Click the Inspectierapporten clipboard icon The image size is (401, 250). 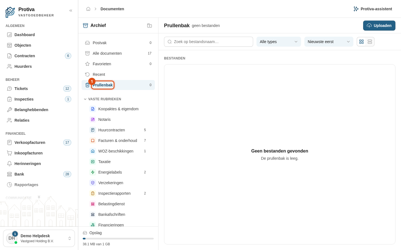[x=93, y=193]
